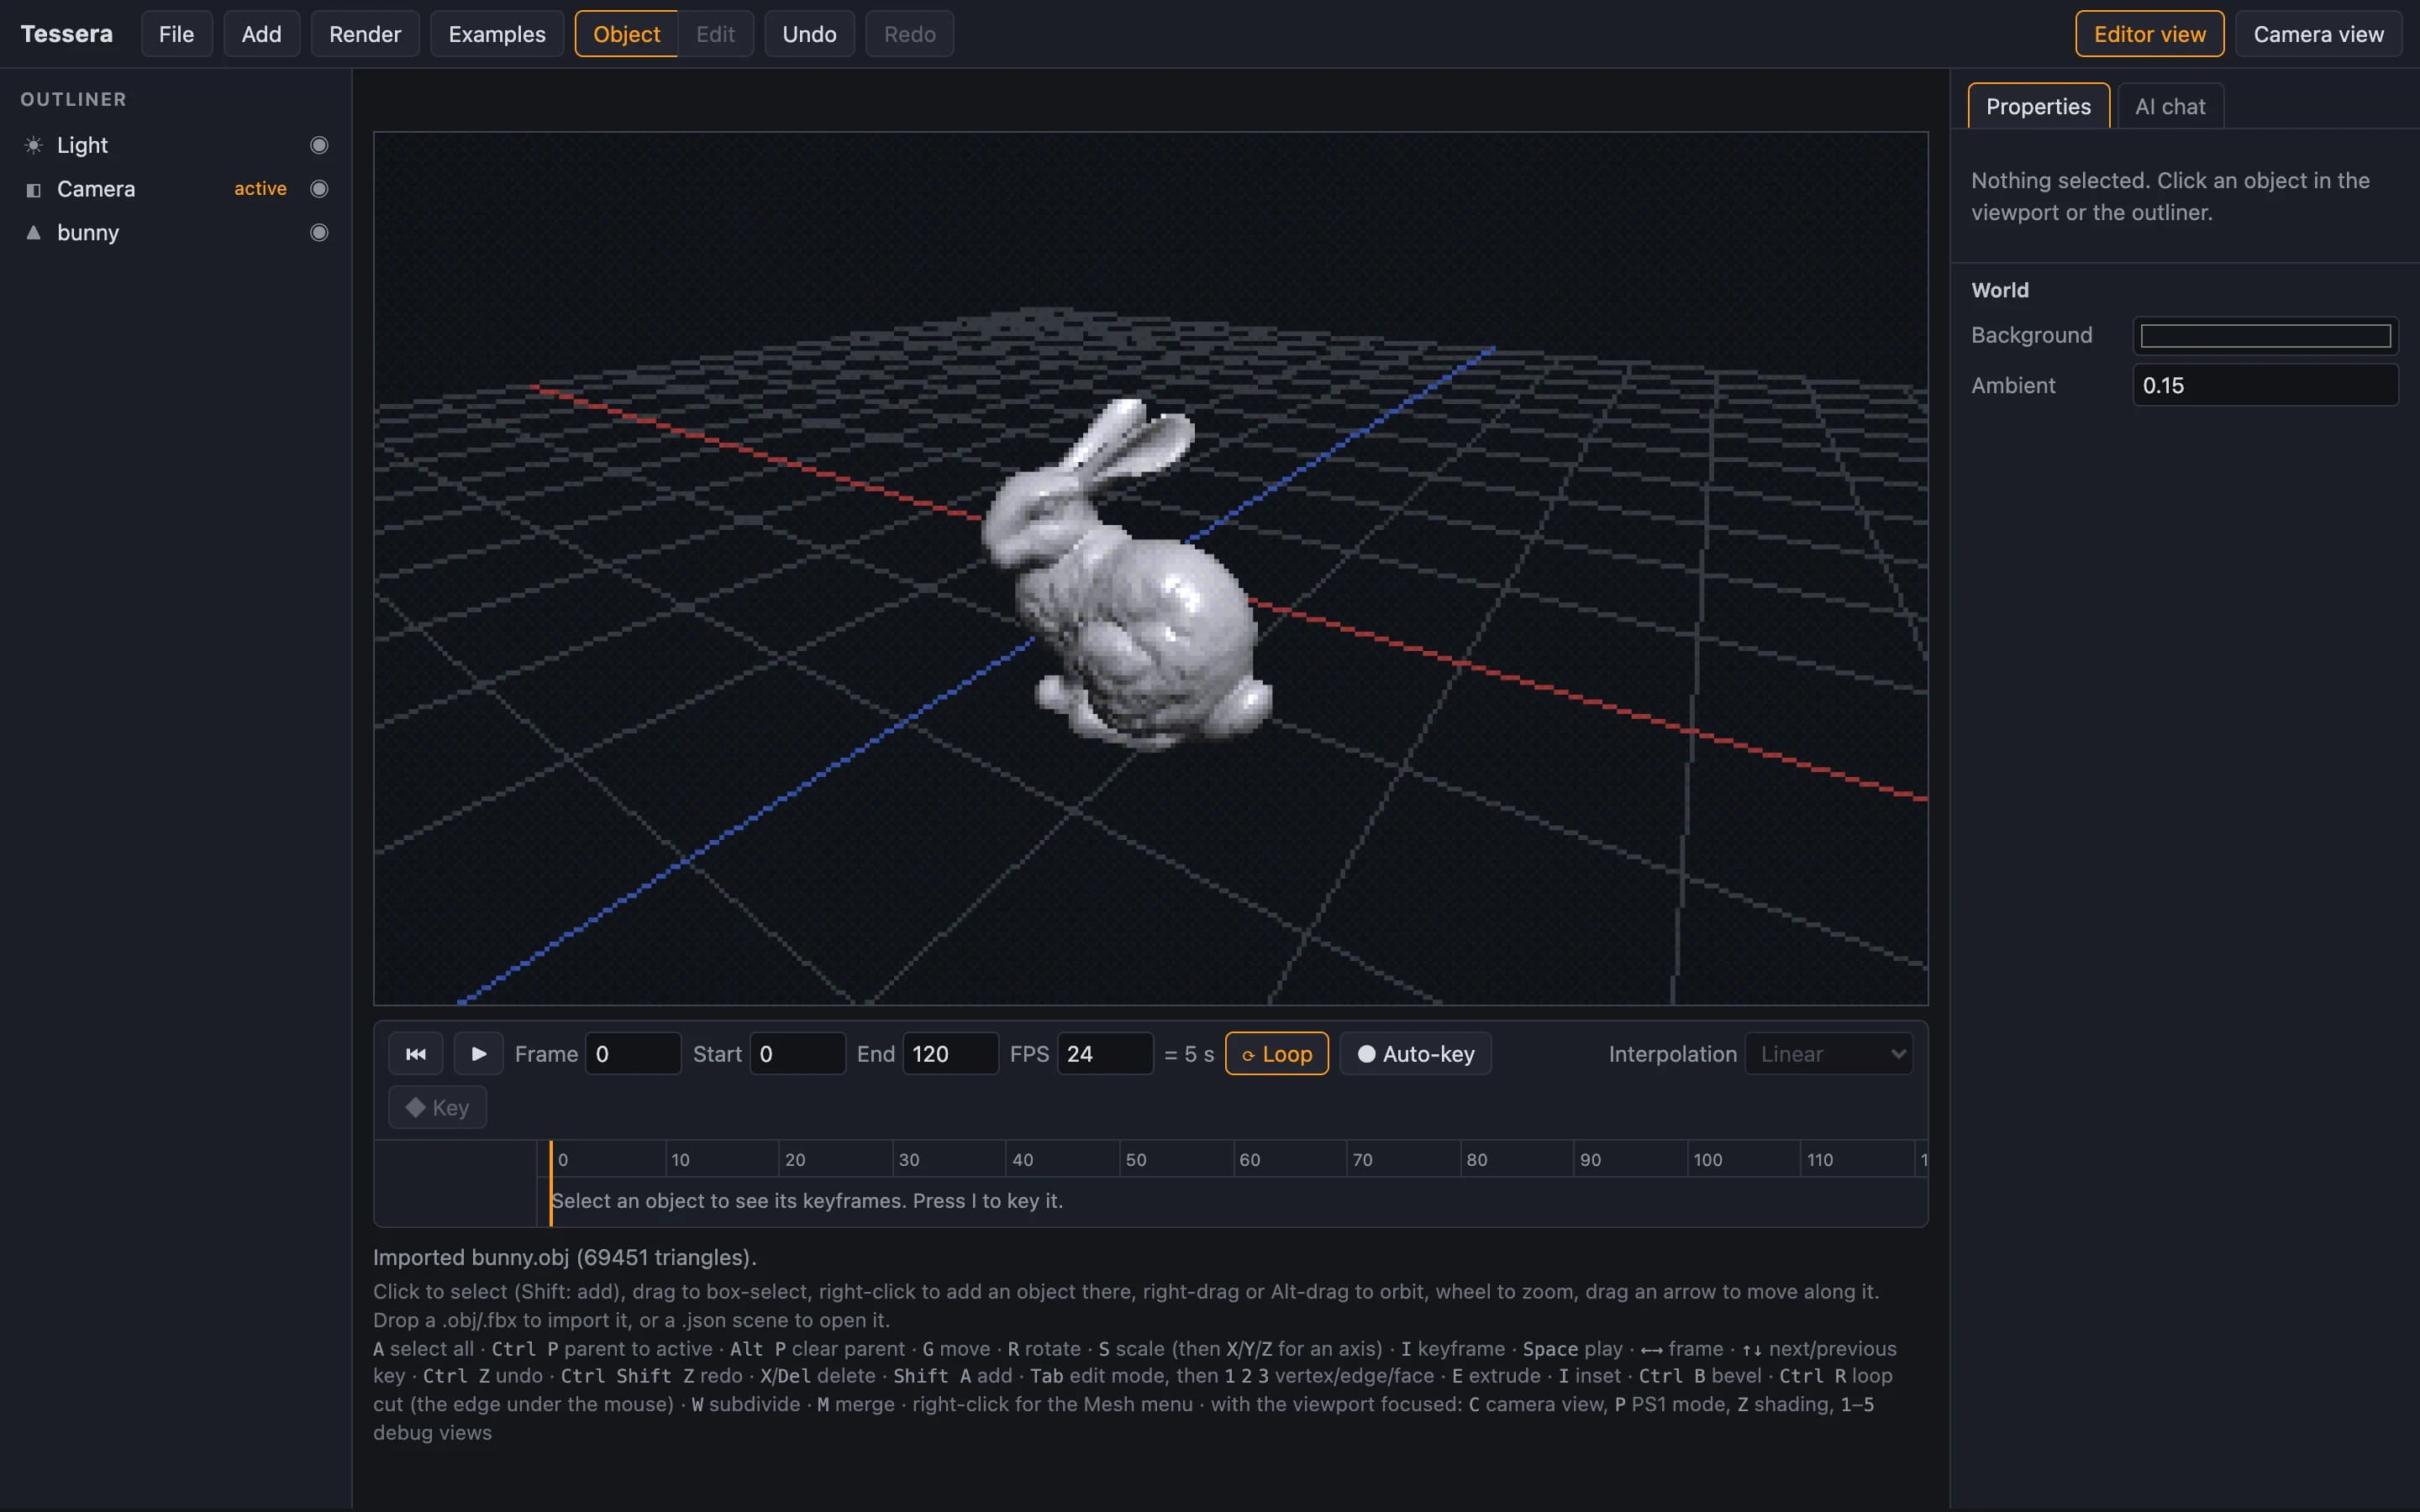Switch to Object mode
Screen dimensions: 2420x1512
[626, 34]
